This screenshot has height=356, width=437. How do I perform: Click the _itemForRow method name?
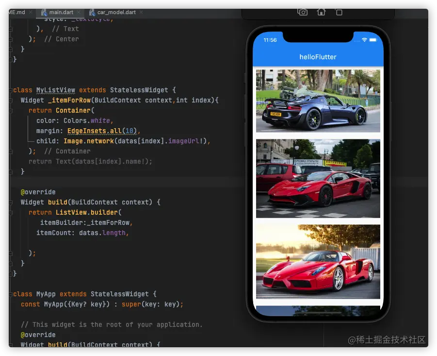coord(69,100)
